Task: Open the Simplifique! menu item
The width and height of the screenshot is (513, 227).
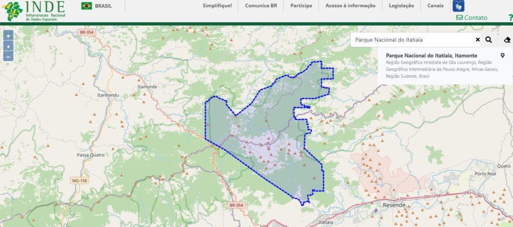Action: pos(217,6)
